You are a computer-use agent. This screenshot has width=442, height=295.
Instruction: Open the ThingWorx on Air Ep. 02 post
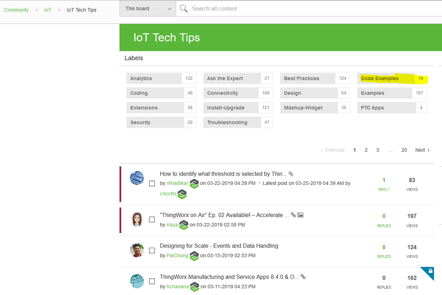[224, 215]
